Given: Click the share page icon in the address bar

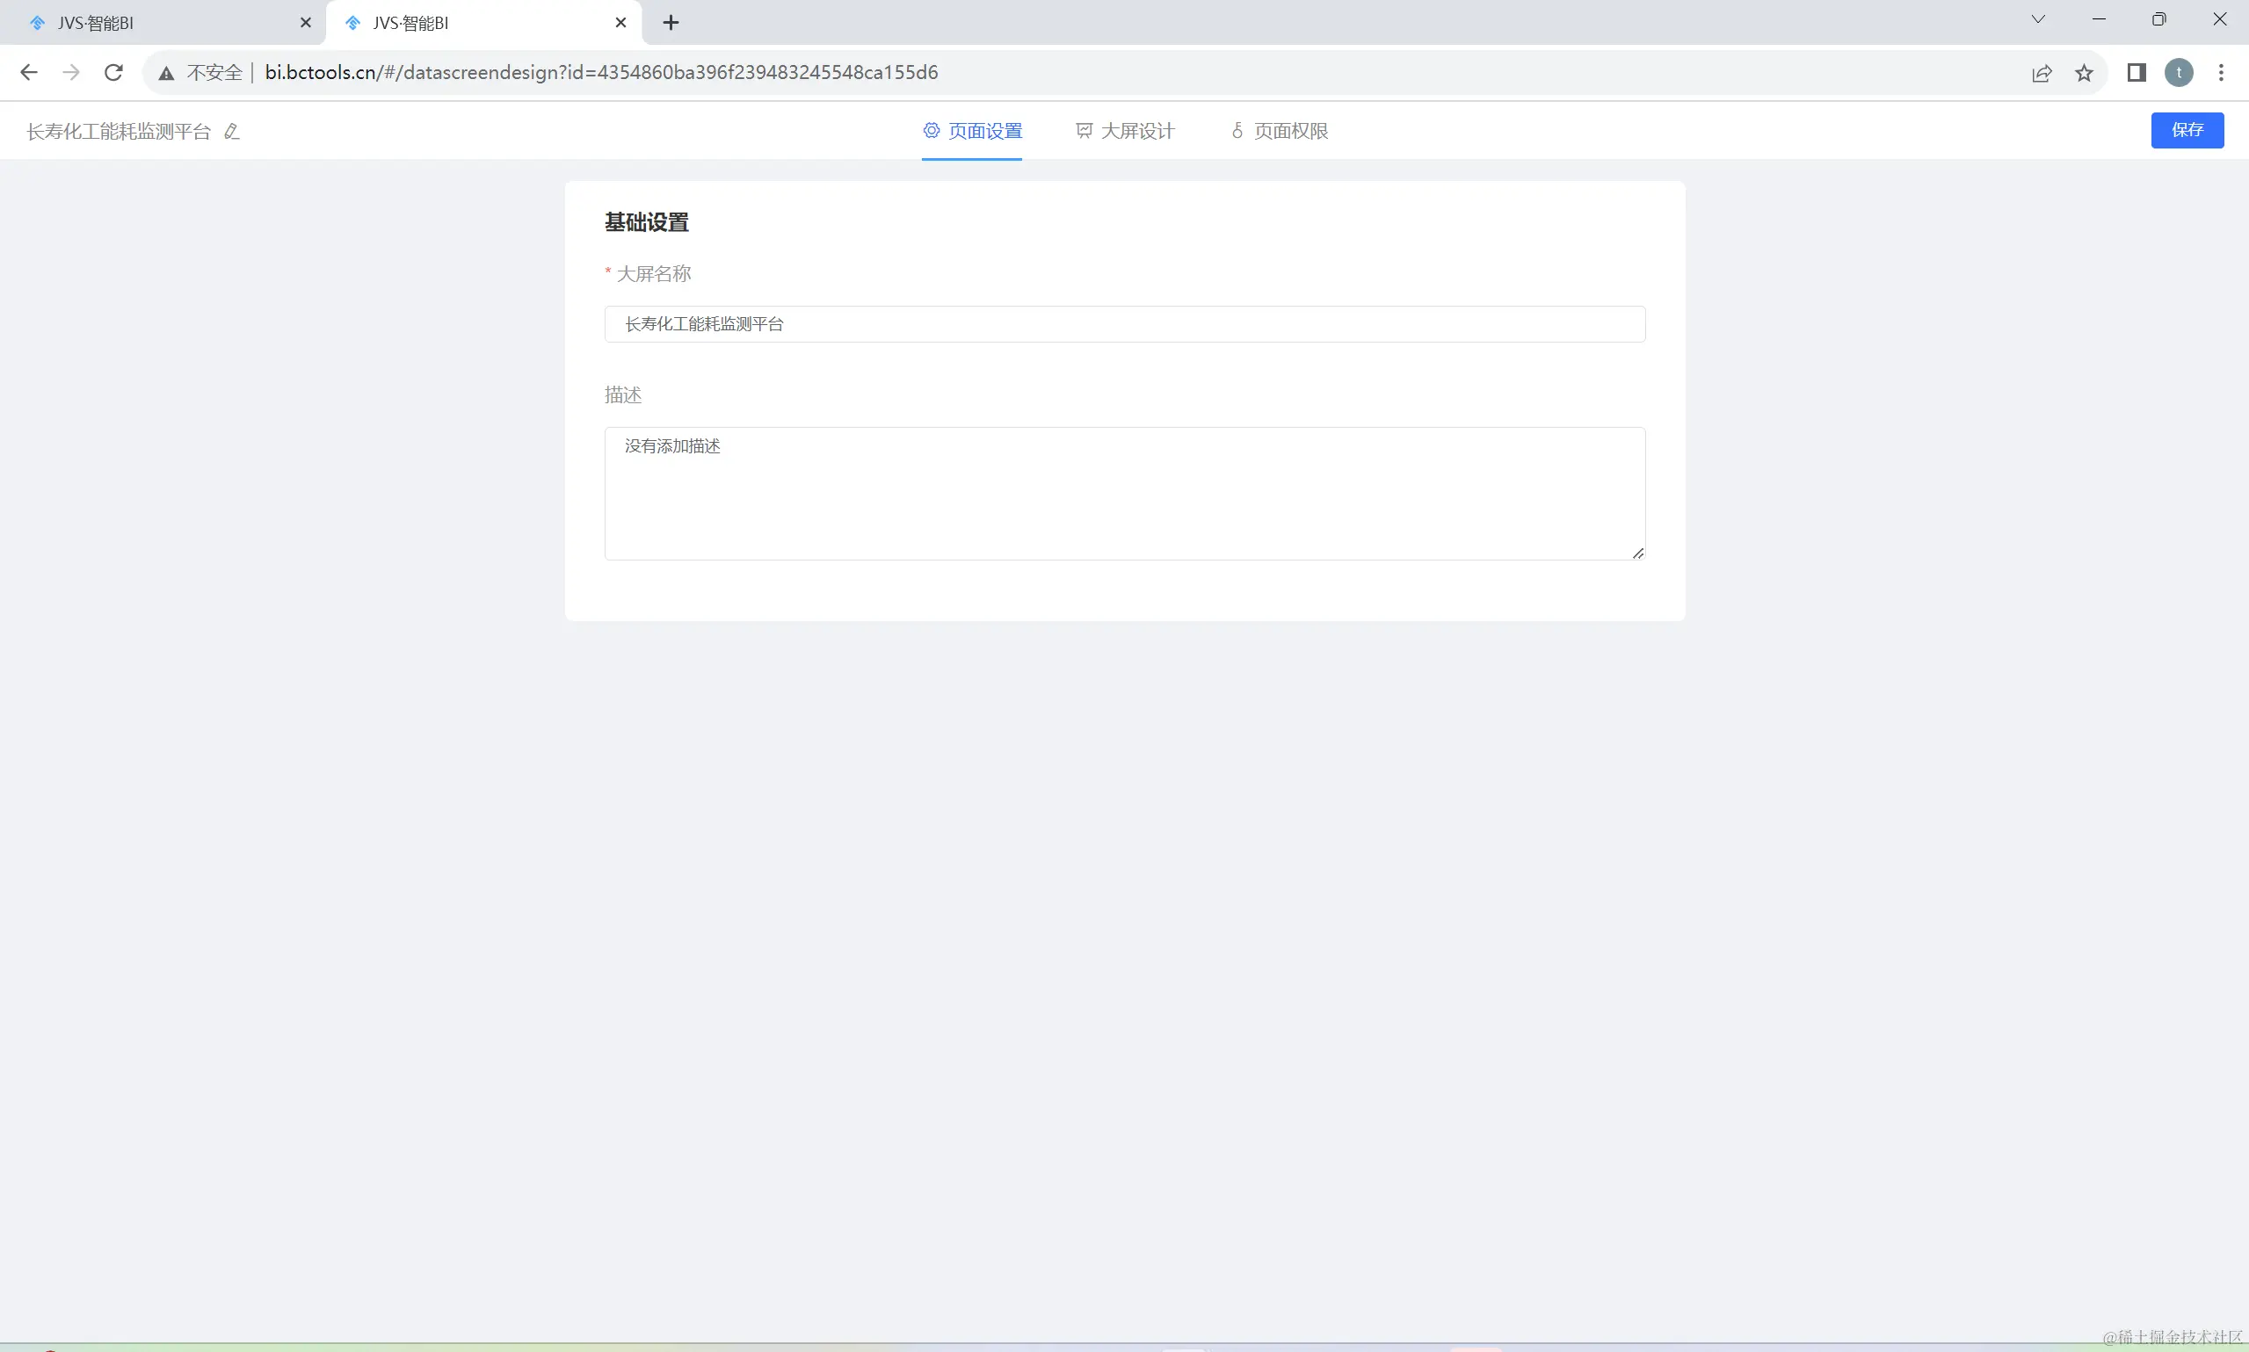Looking at the screenshot, I should [x=2042, y=73].
